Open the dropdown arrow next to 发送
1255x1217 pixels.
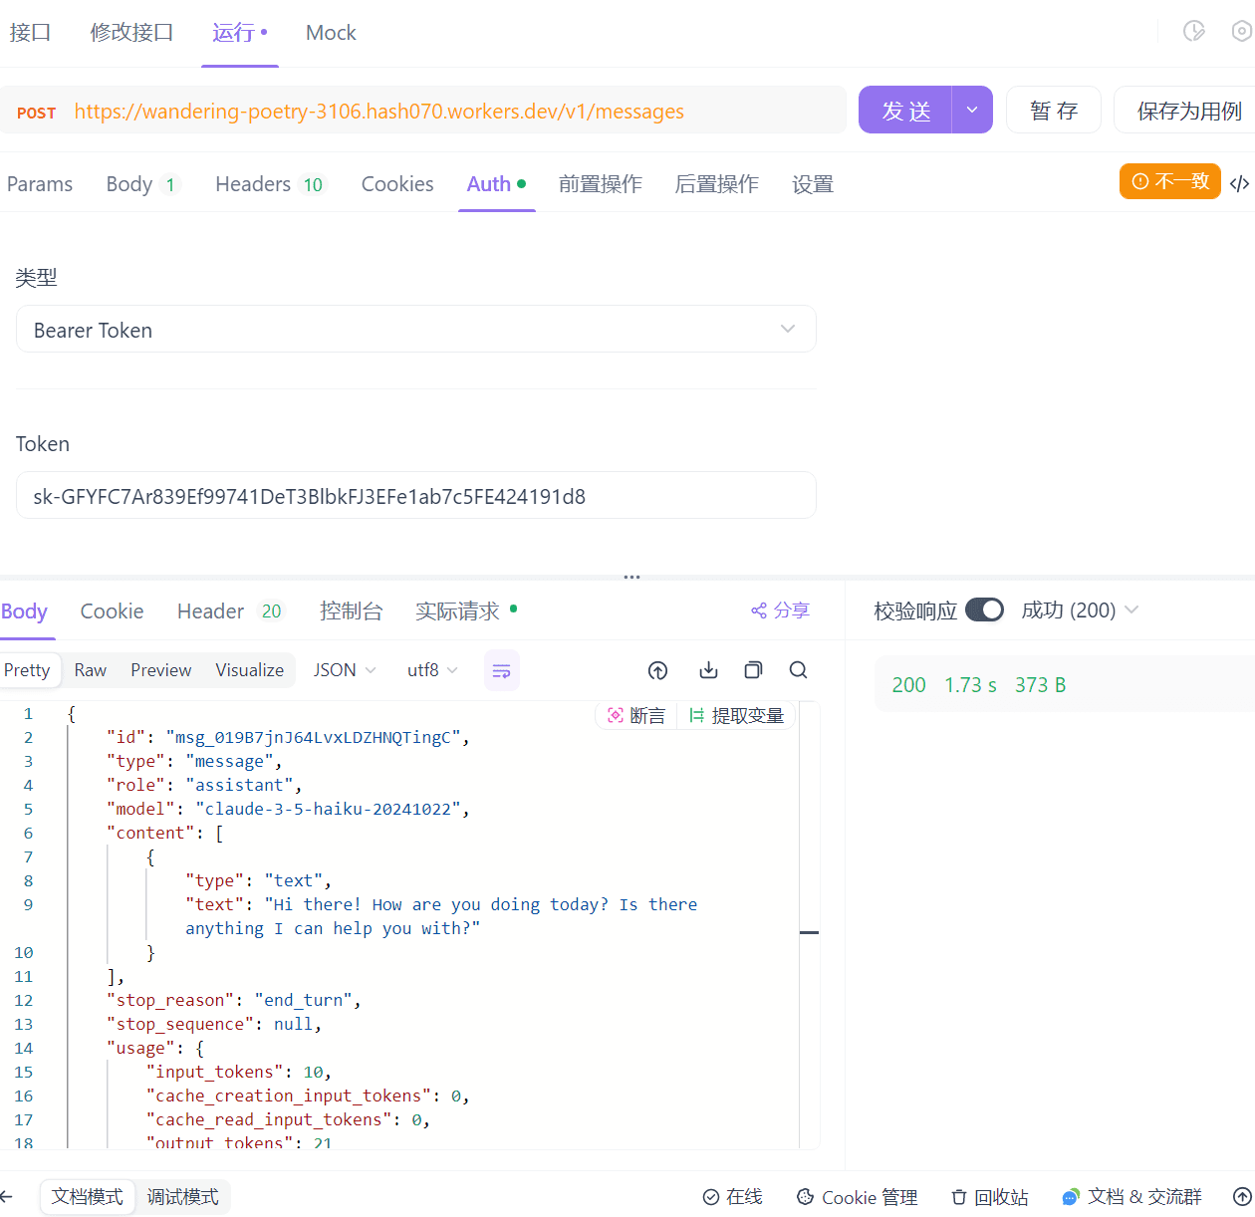(972, 110)
